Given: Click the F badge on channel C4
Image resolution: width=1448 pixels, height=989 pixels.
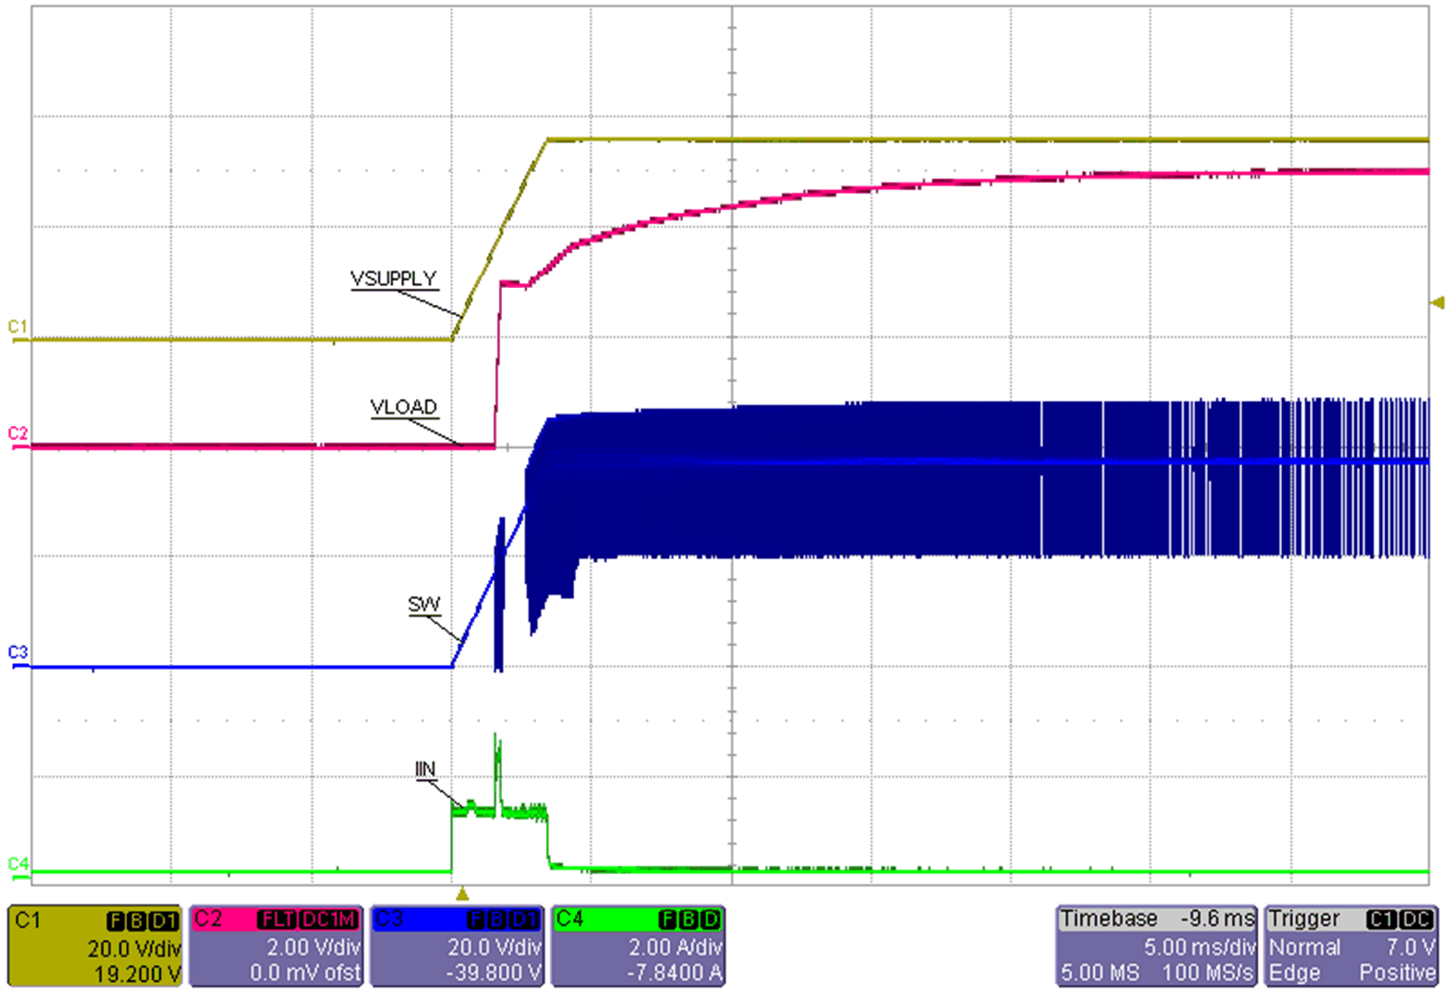Looking at the screenshot, I should 666,919.
